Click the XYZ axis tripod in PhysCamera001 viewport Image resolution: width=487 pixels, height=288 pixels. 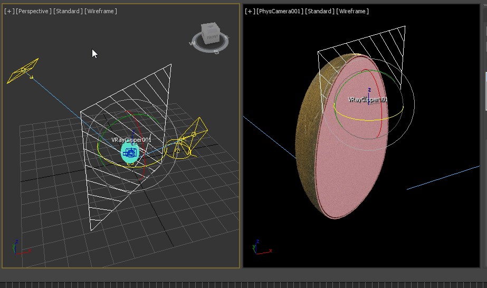pos(259,247)
